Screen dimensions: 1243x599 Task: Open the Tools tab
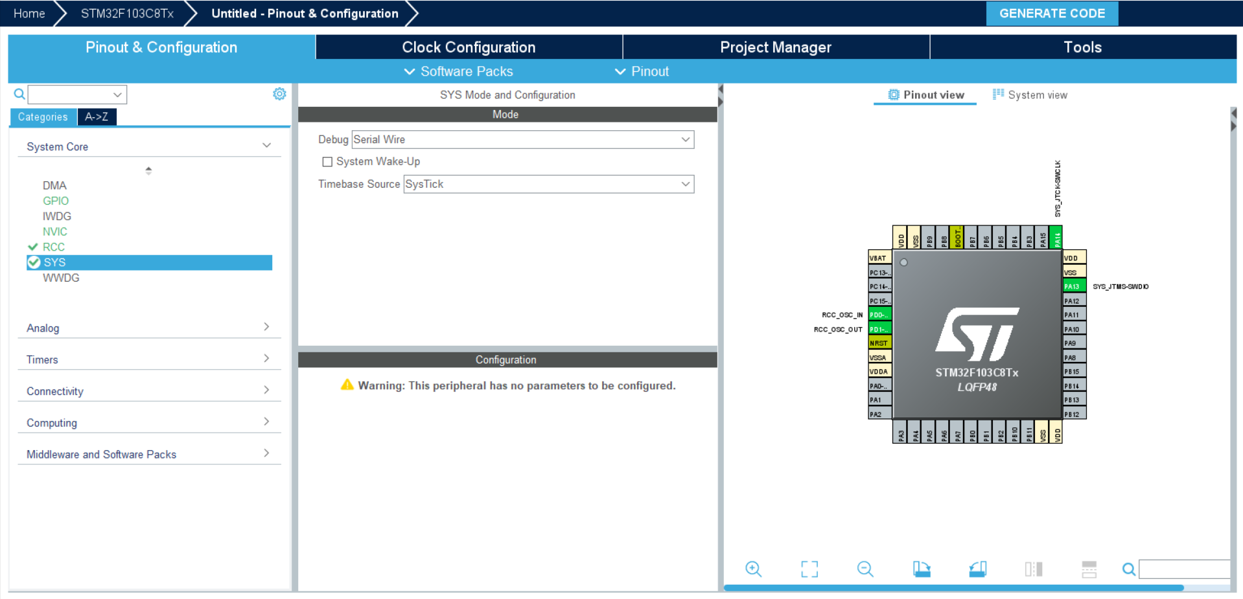(x=1083, y=47)
